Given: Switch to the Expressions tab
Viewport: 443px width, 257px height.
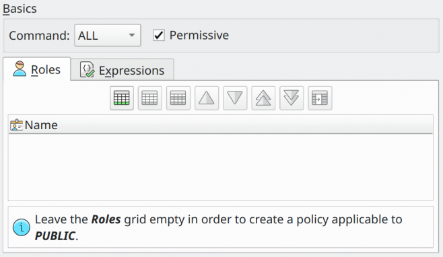Looking at the screenshot, I should click(x=123, y=70).
